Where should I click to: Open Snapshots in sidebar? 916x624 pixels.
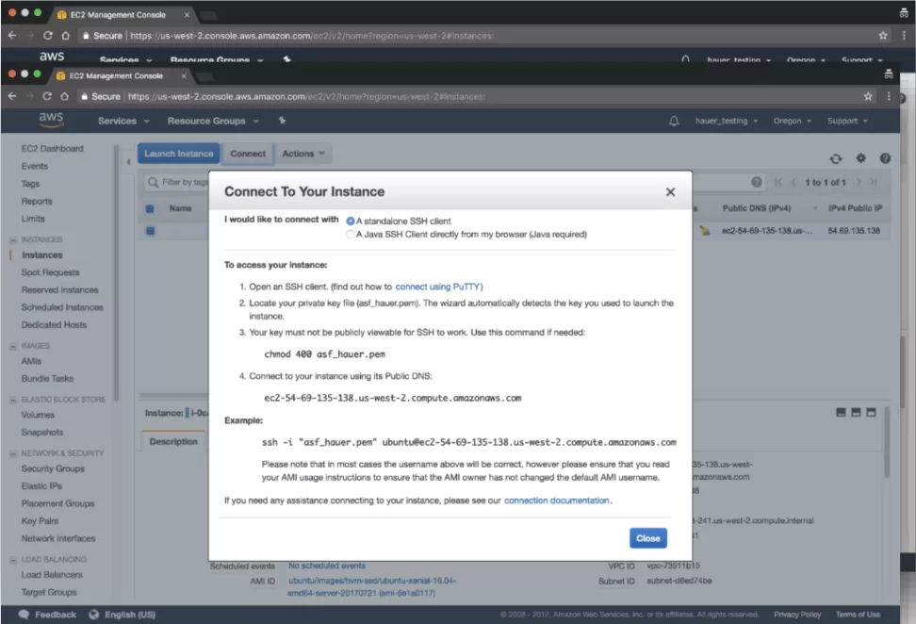pos(42,433)
